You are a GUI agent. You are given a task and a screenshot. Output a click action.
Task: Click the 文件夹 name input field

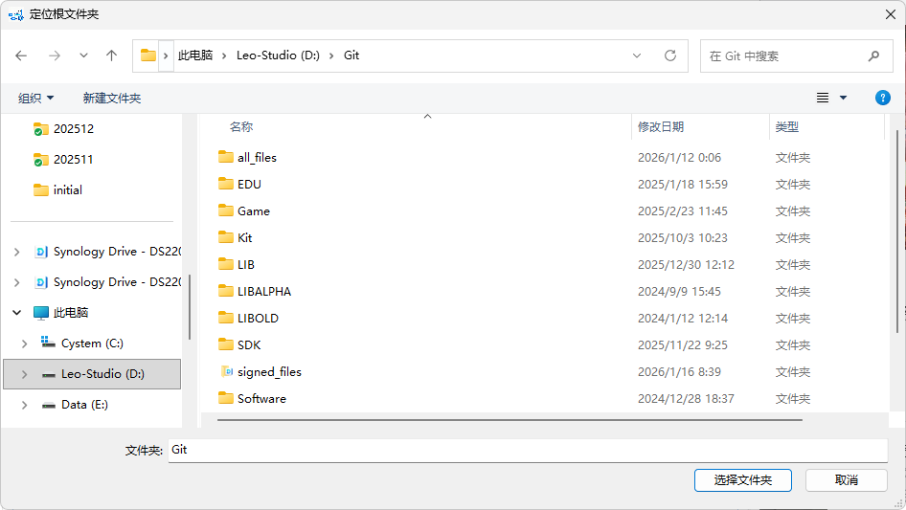527,450
